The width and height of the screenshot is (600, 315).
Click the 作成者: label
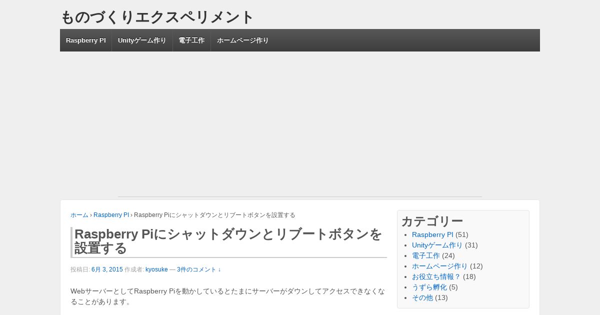pos(134,269)
